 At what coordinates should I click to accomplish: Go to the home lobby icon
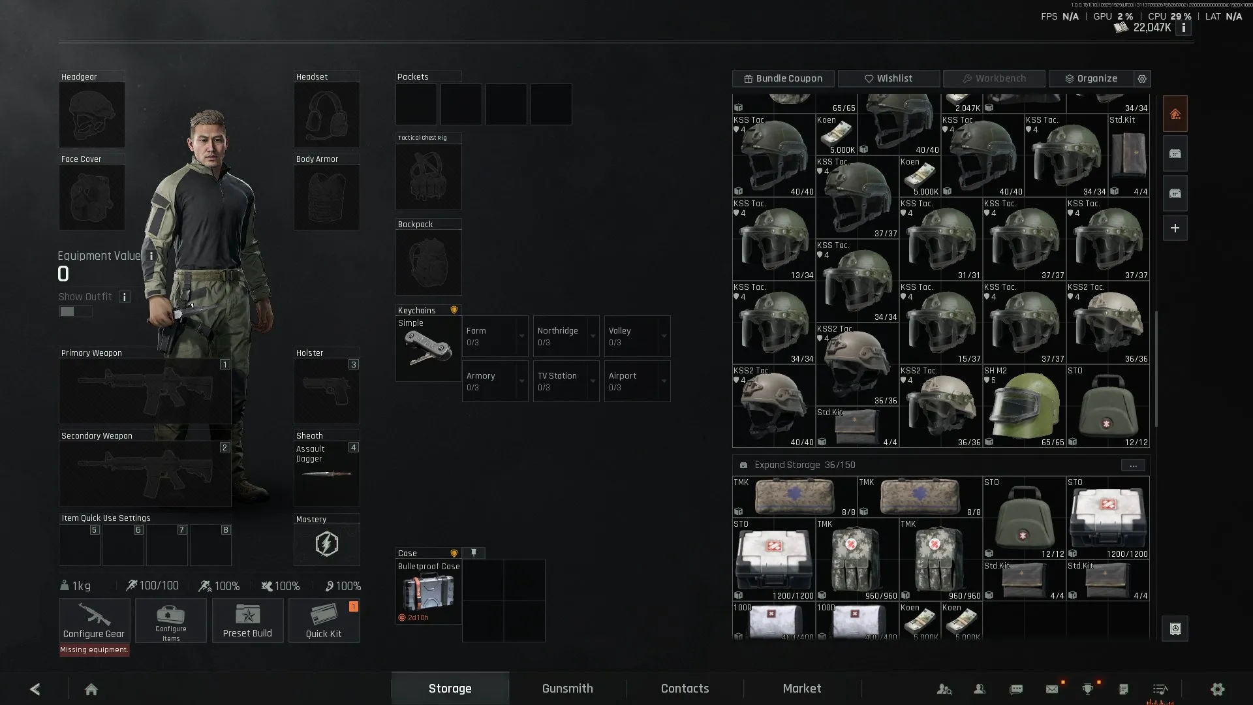click(x=91, y=689)
